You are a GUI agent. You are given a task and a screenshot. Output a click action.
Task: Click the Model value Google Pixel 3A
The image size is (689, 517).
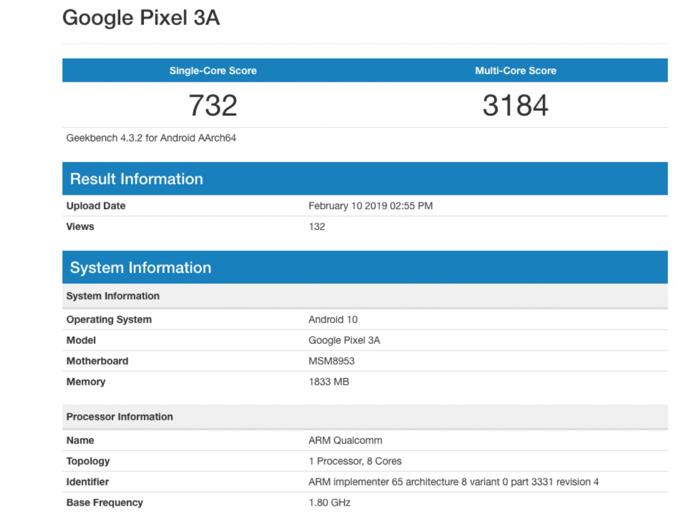(x=344, y=340)
